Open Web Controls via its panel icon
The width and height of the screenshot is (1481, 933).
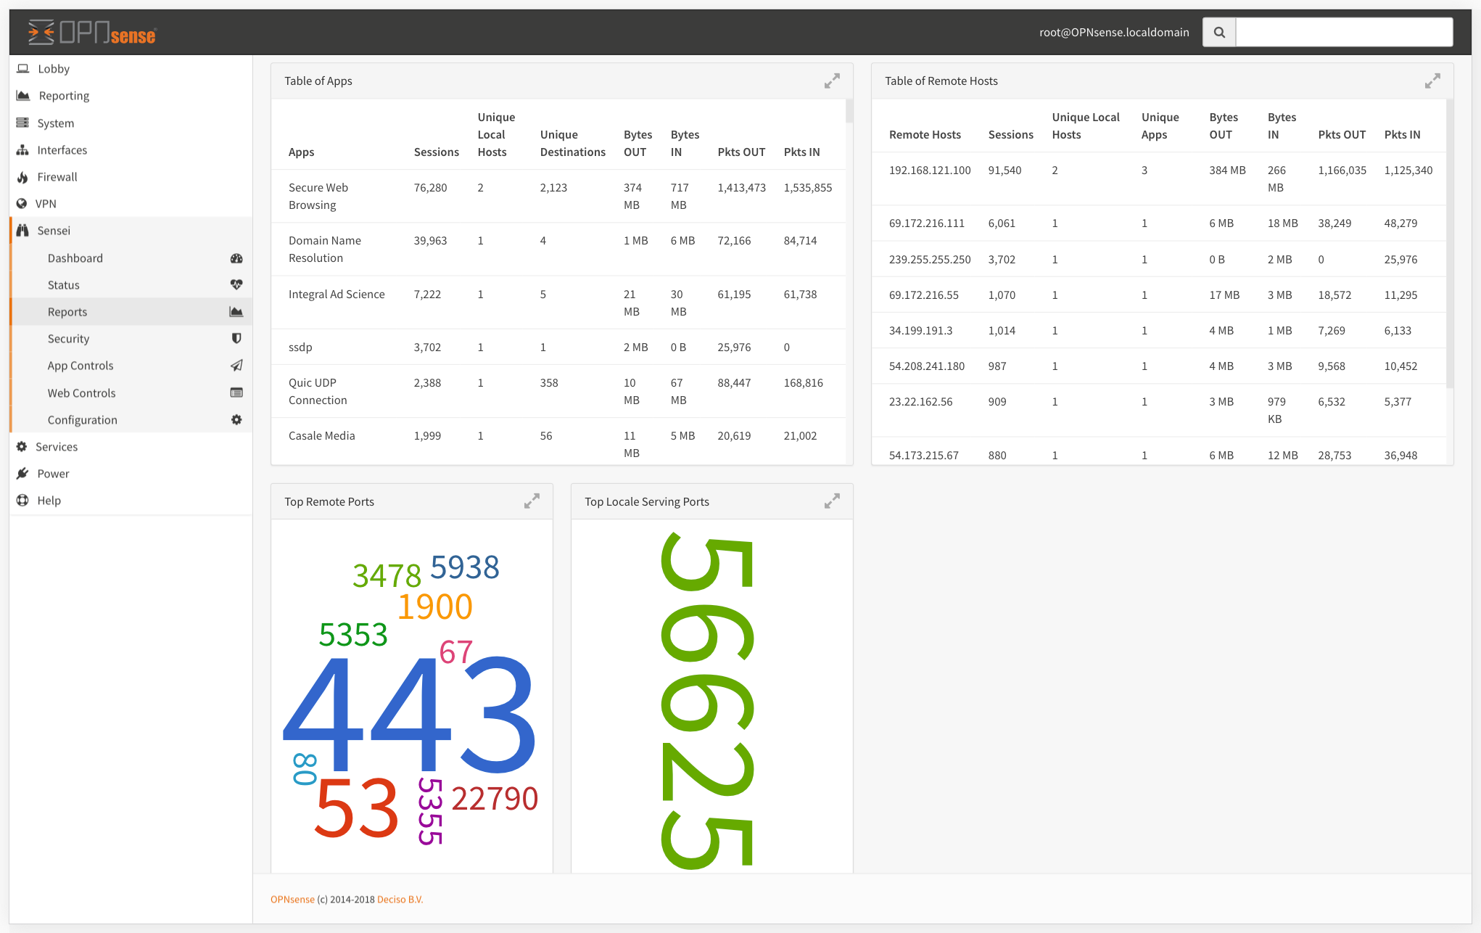pos(236,392)
